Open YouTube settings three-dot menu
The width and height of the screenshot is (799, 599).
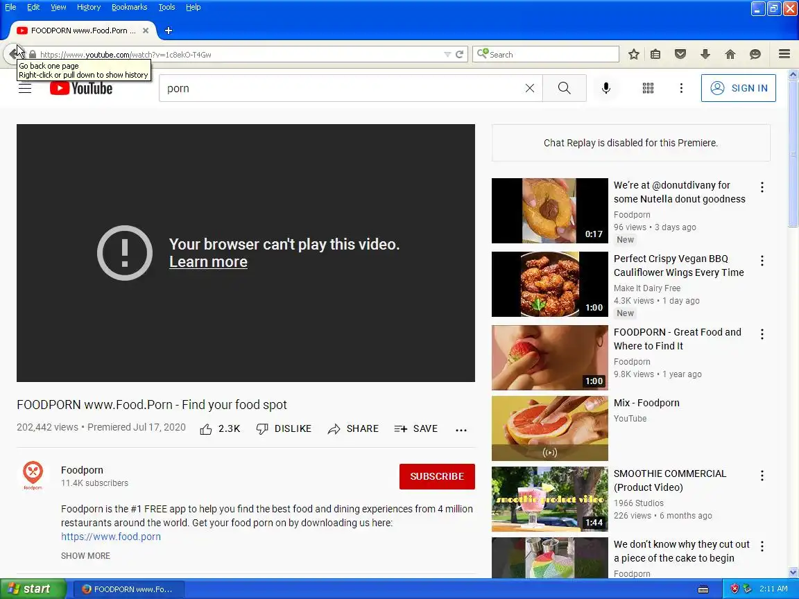(681, 88)
